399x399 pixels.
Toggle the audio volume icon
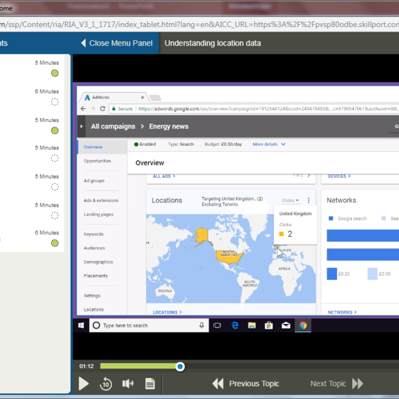pyautogui.click(x=128, y=383)
